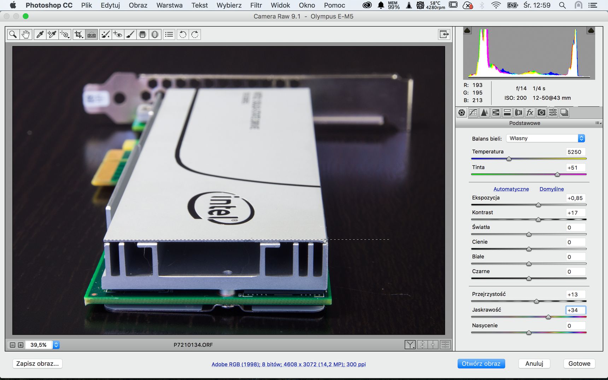This screenshot has width=608, height=380.
Task: Click the zoom out minus button
Action: (12, 345)
